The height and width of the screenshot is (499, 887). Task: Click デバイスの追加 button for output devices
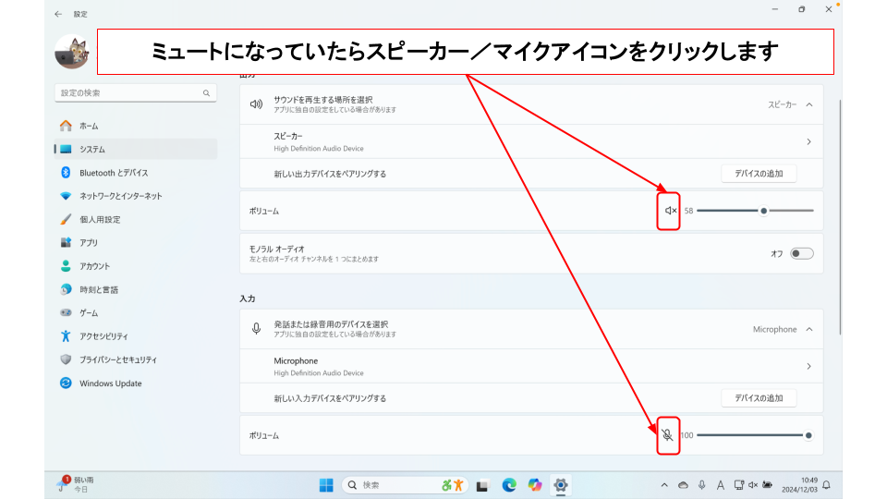[758, 174]
